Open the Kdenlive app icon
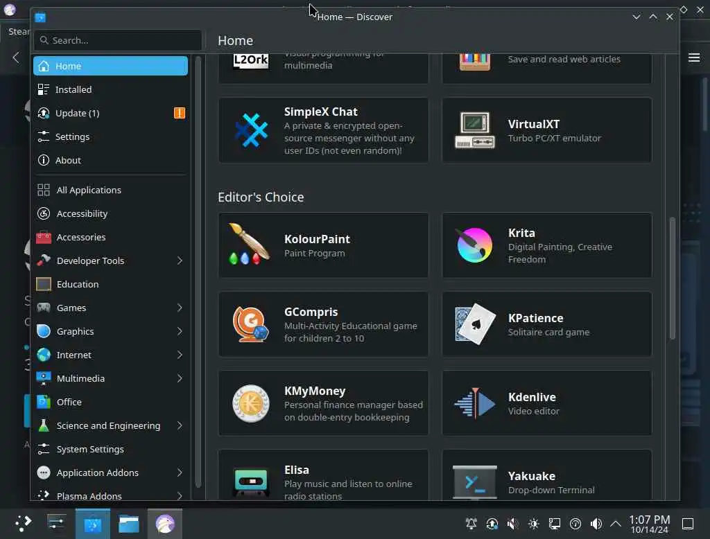 [x=474, y=403]
